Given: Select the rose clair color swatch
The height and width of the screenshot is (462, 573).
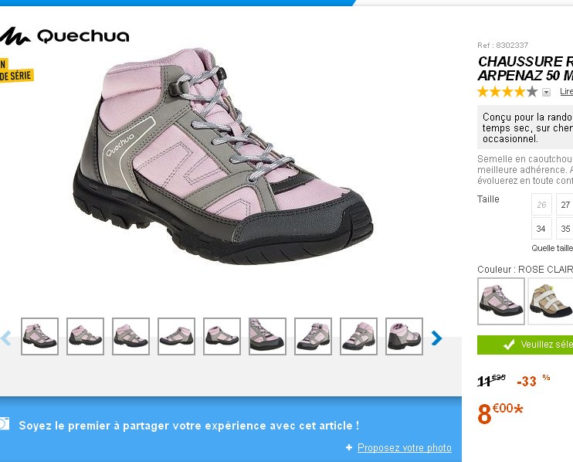Looking at the screenshot, I should pyautogui.click(x=501, y=301).
